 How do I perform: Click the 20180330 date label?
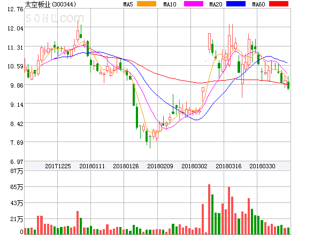[262, 166]
